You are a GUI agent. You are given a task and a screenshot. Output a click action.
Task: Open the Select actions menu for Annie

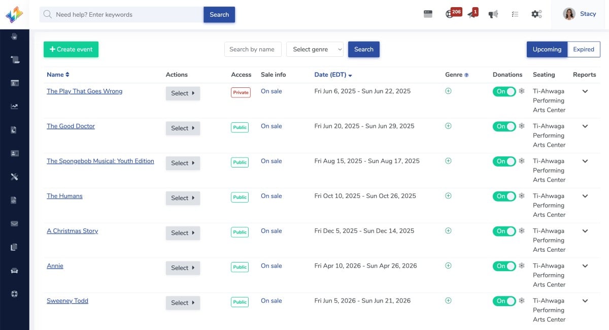coord(183,268)
